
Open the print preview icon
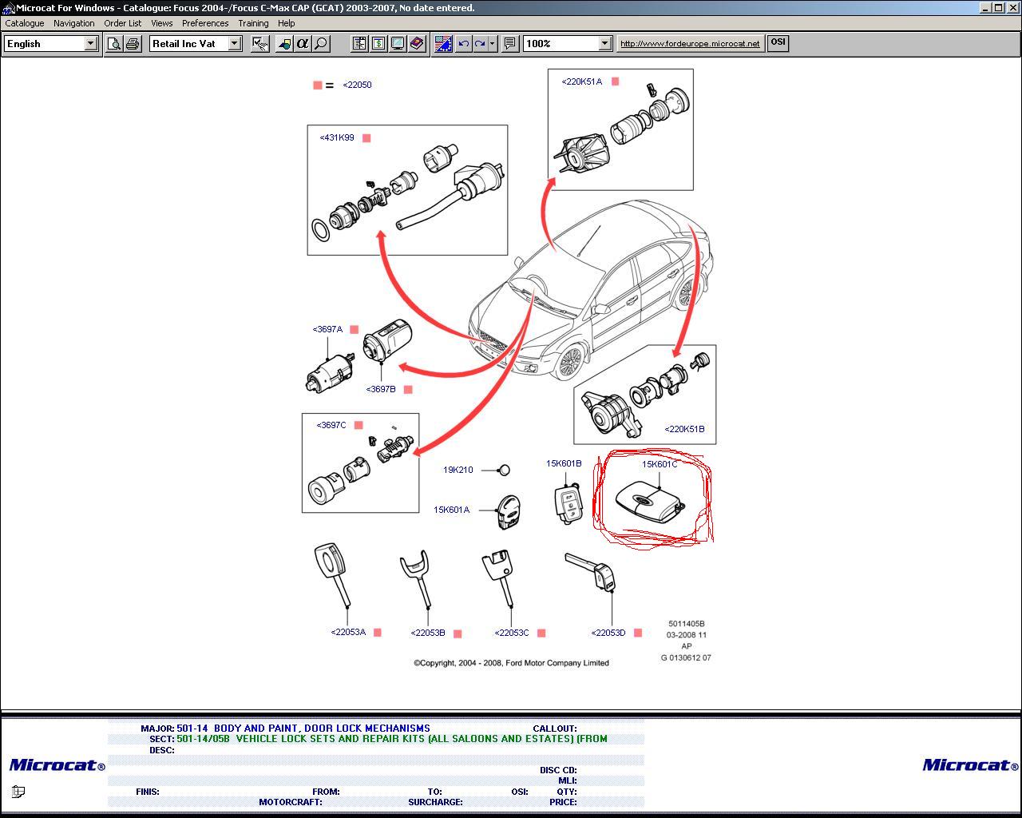pos(114,44)
